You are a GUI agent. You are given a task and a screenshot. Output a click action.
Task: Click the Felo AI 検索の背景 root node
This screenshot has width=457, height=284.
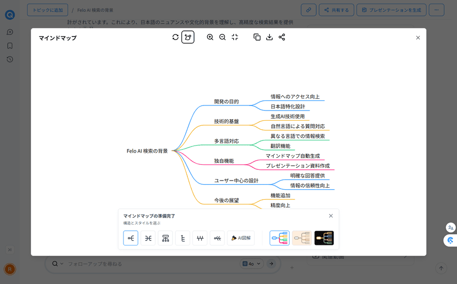147,151
